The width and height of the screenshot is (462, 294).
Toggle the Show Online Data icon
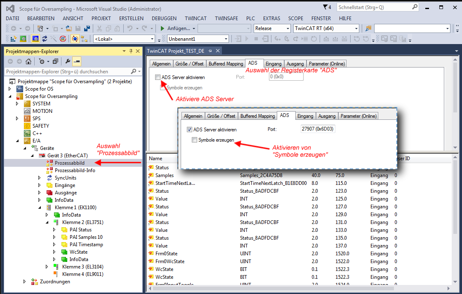pos(75,39)
